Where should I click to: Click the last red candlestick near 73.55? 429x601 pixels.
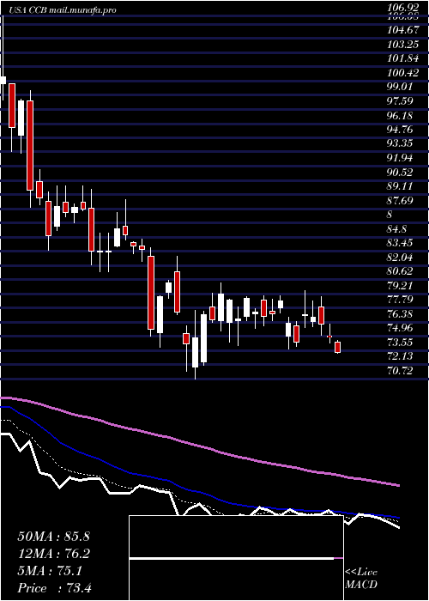[337, 347]
